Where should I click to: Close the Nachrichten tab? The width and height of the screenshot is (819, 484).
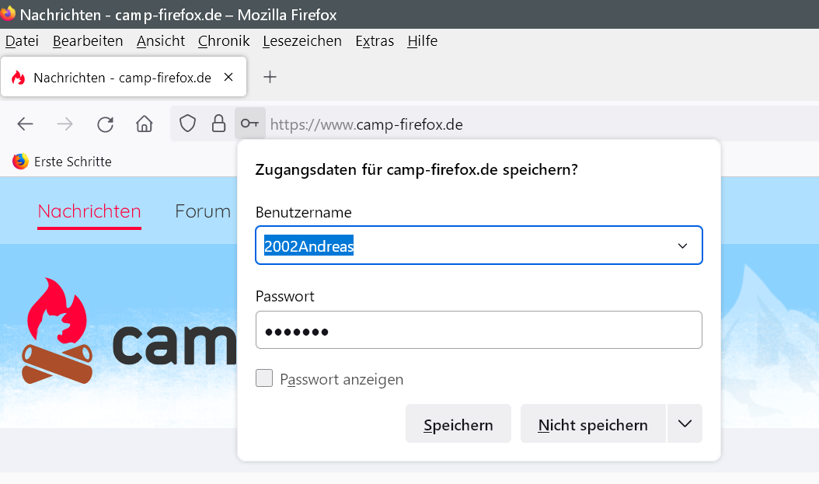pos(228,77)
